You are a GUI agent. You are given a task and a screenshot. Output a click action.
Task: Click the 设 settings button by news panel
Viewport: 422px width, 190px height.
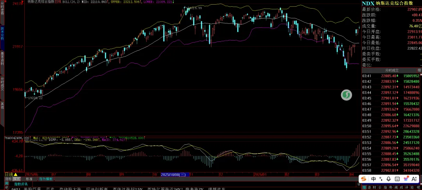pyautogui.click(x=359, y=184)
